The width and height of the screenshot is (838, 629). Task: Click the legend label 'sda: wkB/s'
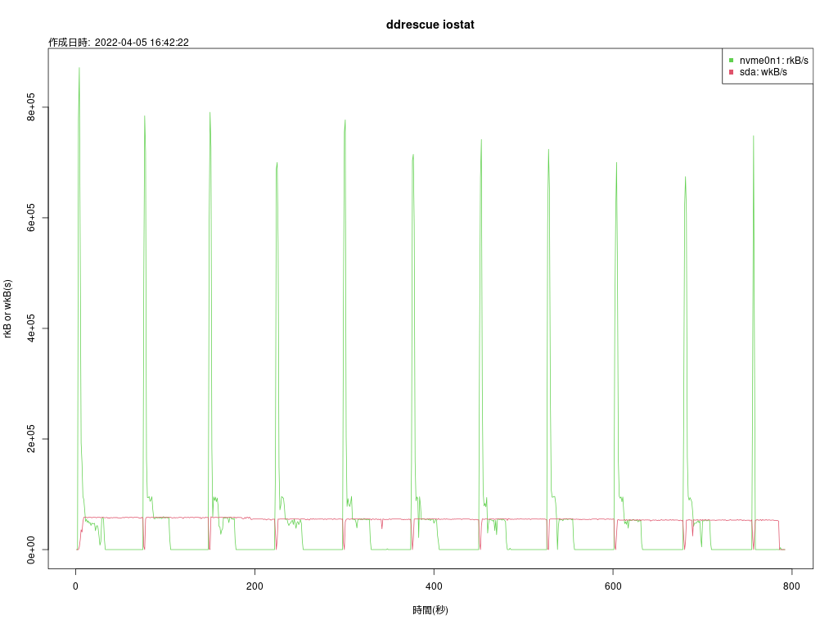tap(764, 72)
